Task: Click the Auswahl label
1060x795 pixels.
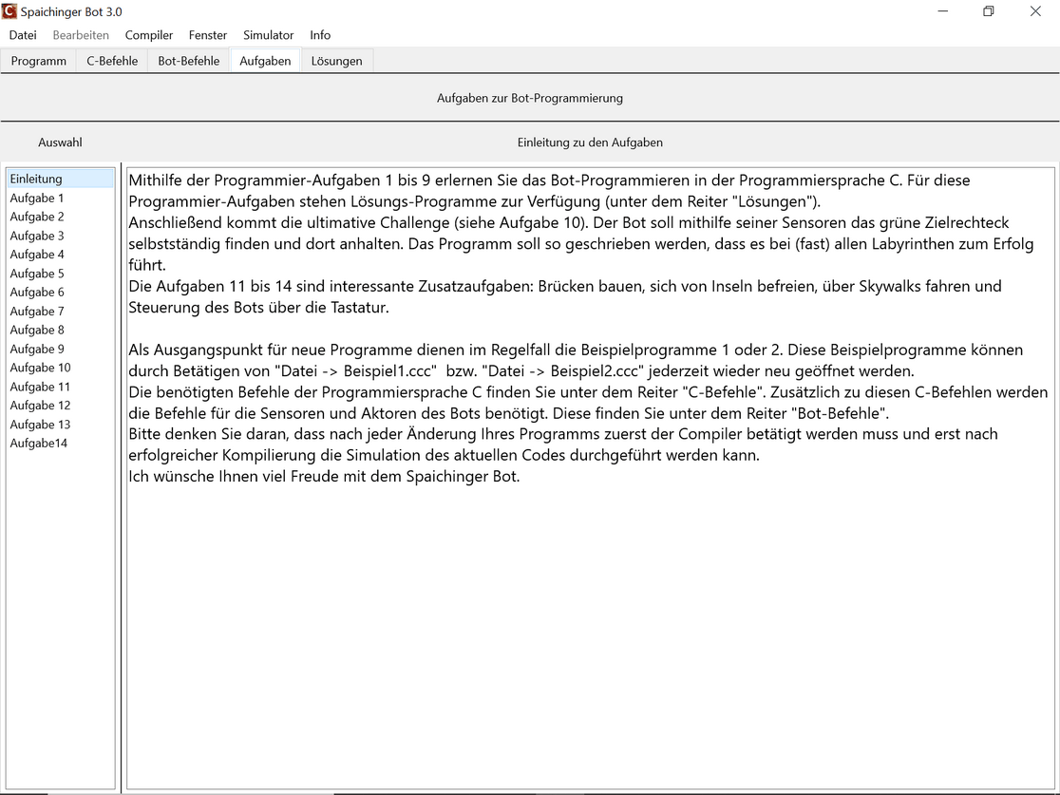Action: click(x=60, y=142)
